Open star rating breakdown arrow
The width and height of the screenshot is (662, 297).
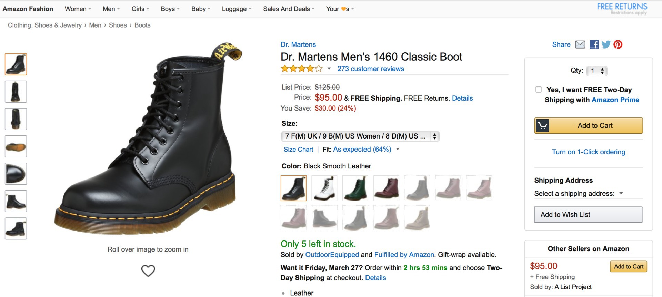(329, 69)
